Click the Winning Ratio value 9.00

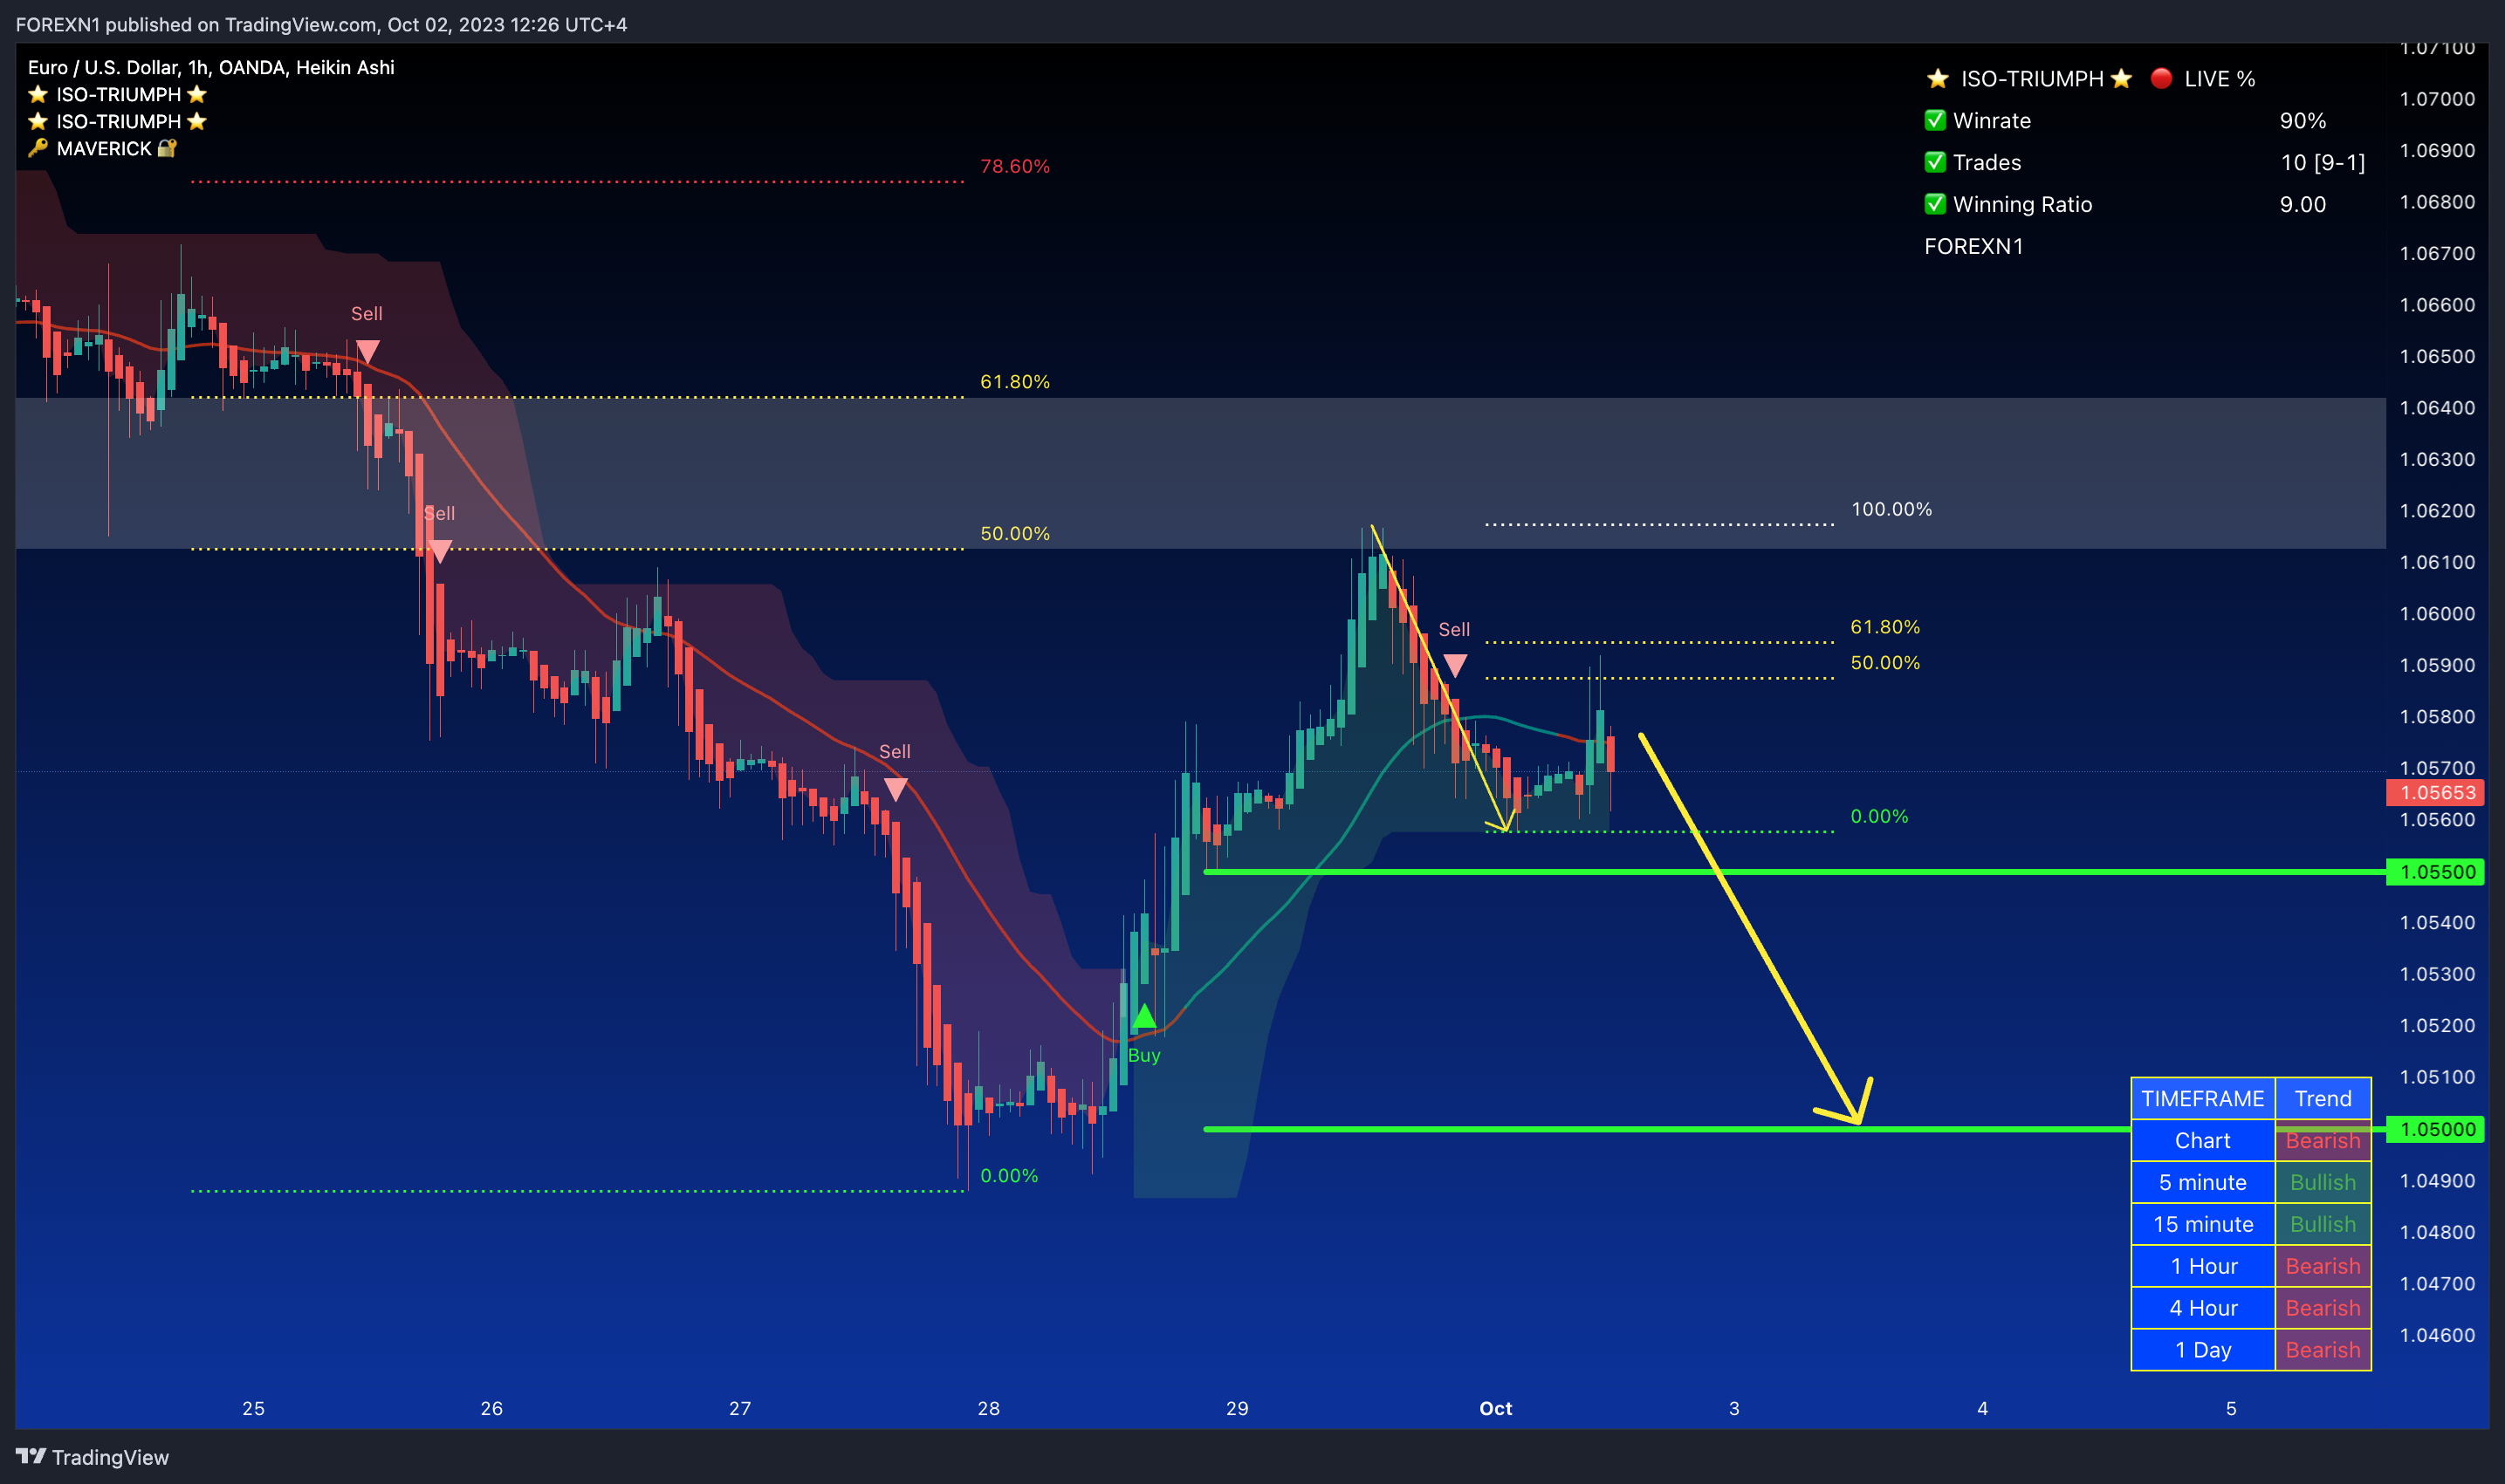[x=2302, y=204]
